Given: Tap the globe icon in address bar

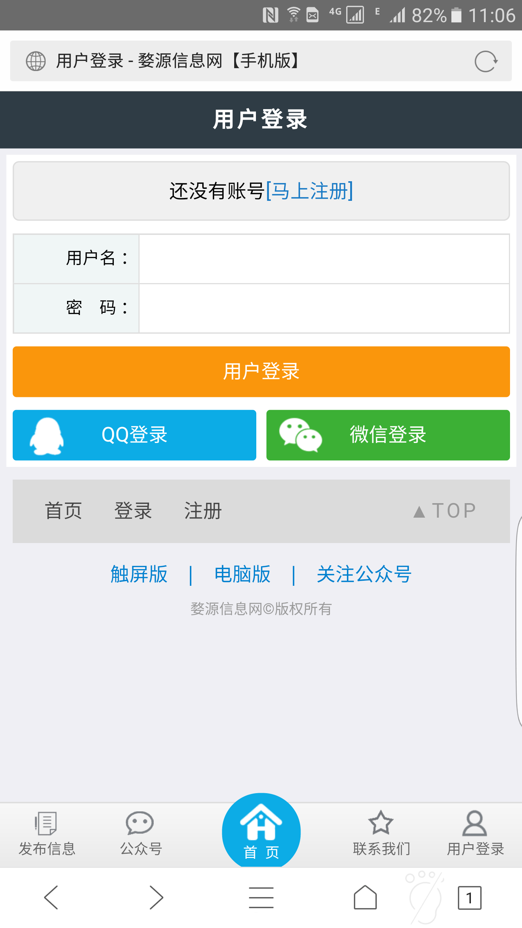Looking at the screenshot, I should coord(36,61).
